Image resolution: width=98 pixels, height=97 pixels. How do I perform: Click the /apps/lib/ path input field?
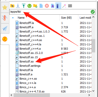[50, 12]
